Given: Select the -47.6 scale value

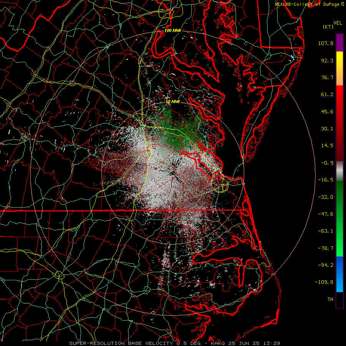Looking at the screenshot, I should click(x=326, y=214).
